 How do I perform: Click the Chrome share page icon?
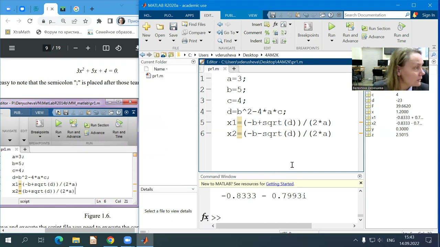point(74,21)
